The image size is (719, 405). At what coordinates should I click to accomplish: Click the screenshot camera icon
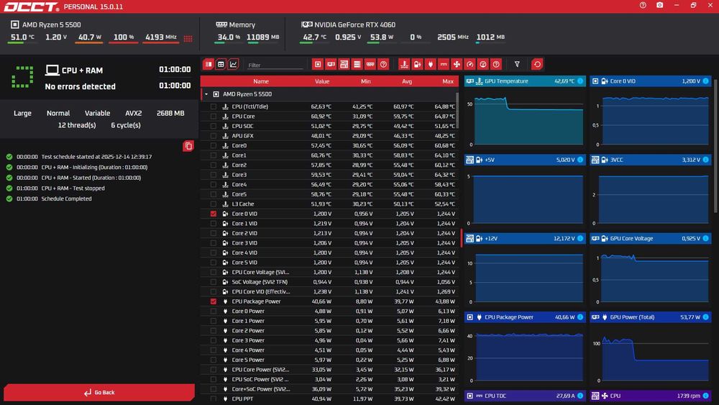[x=659, y=5]
